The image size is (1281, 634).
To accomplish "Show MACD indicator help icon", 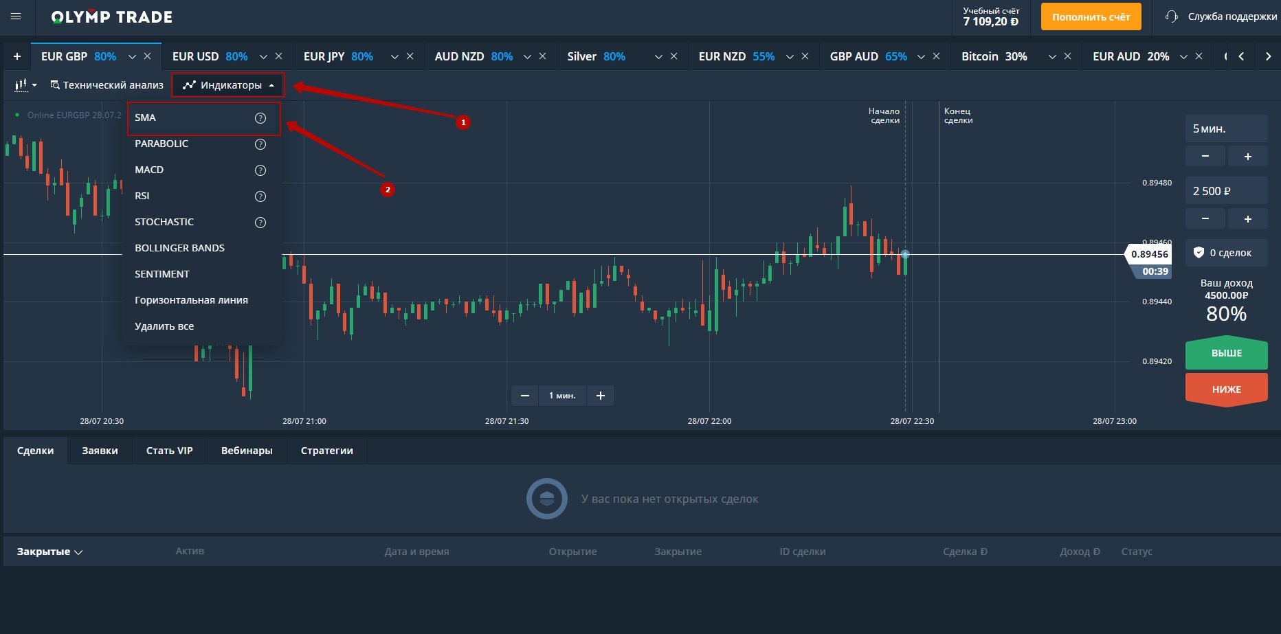I will coord(260,170).
